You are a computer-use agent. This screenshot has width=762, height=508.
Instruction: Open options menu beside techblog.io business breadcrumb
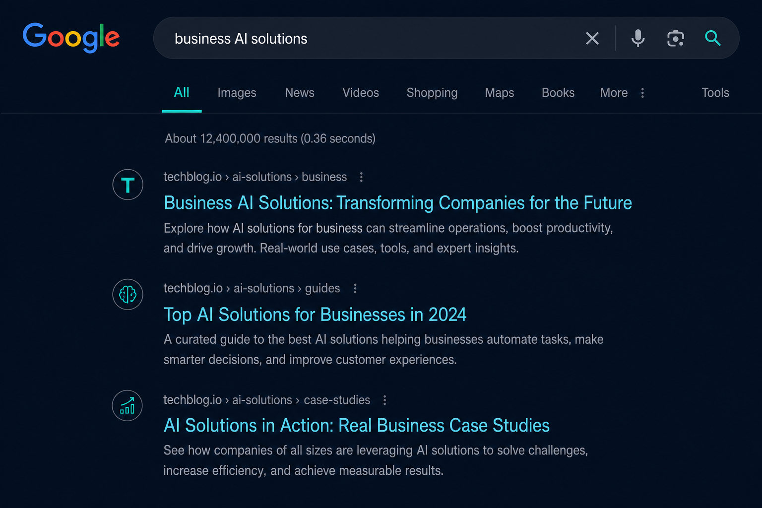coord(361,177)
